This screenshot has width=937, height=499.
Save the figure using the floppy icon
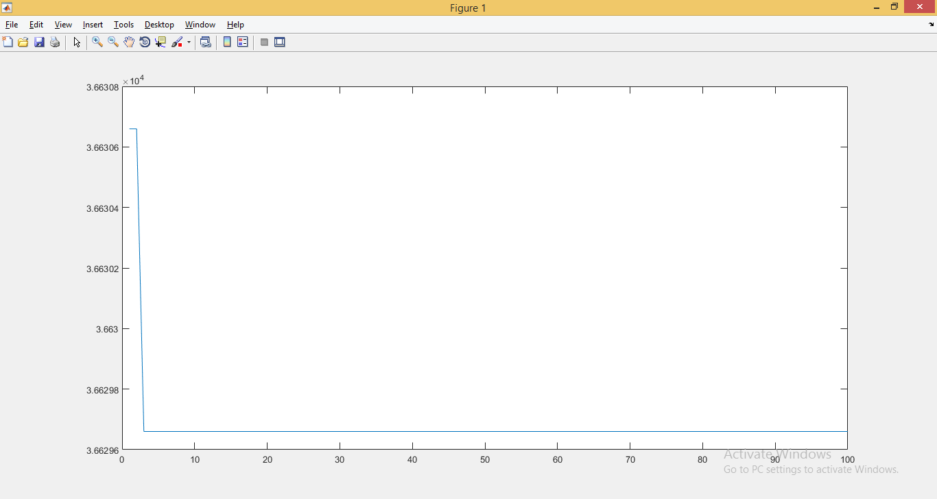point(39,42)
